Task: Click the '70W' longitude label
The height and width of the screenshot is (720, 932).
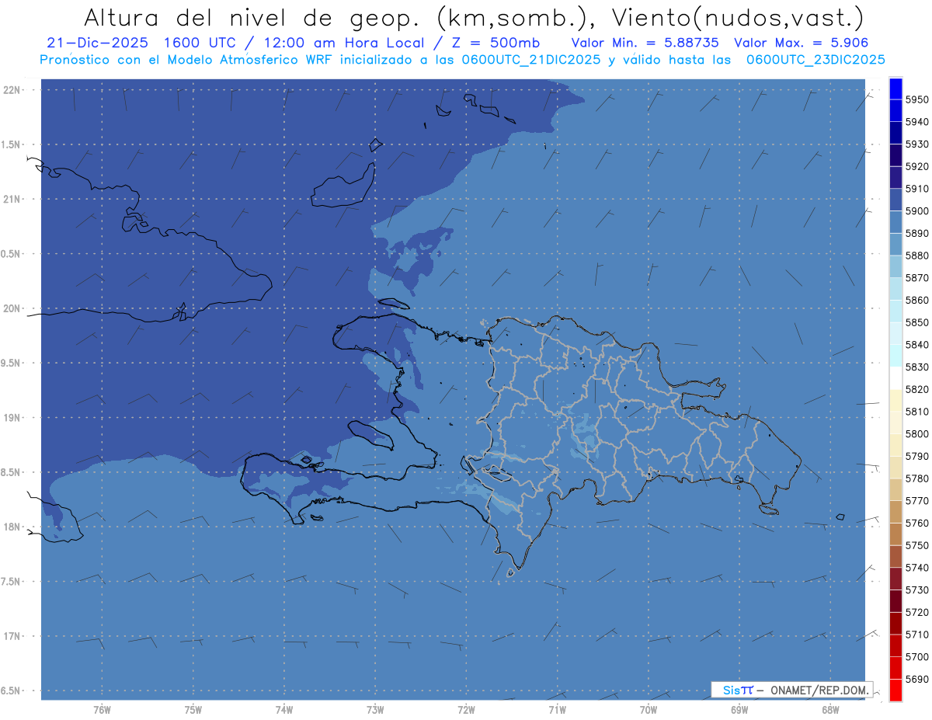Action: coord(649,710)
